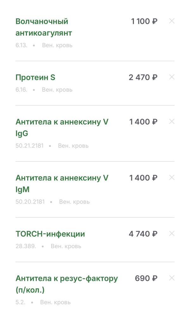This screenshot has width=190, height=315.
Task: Remove Протеин S item with X
Action: [x=172, y=77]
